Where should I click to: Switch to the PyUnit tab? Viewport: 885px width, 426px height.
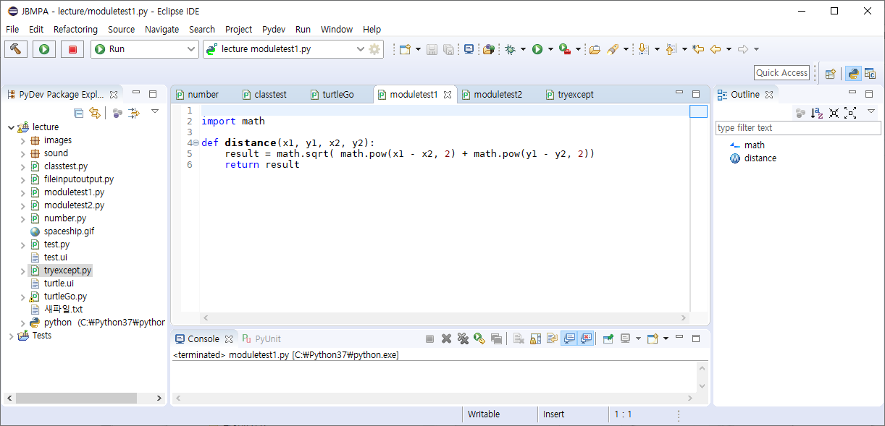click(261, 338)
